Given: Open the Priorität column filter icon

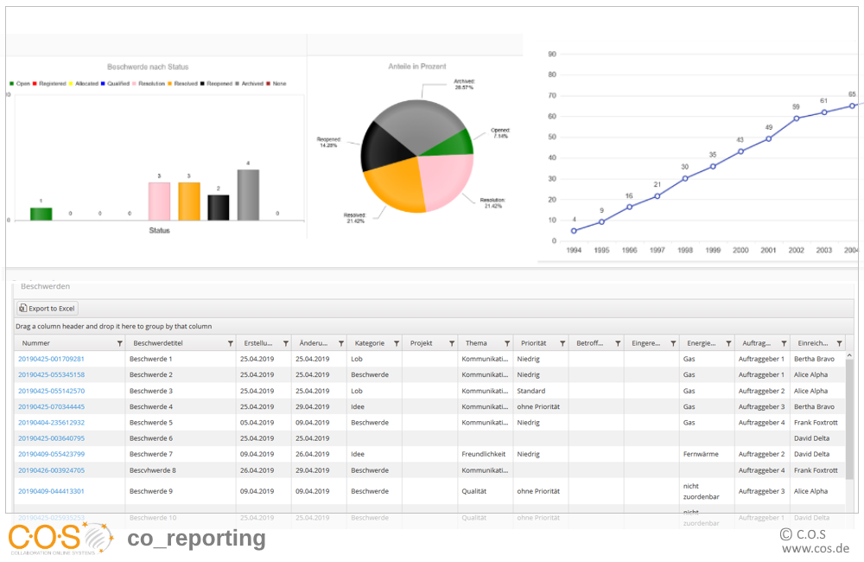Looking at the screenshot, I should (562, 343).
